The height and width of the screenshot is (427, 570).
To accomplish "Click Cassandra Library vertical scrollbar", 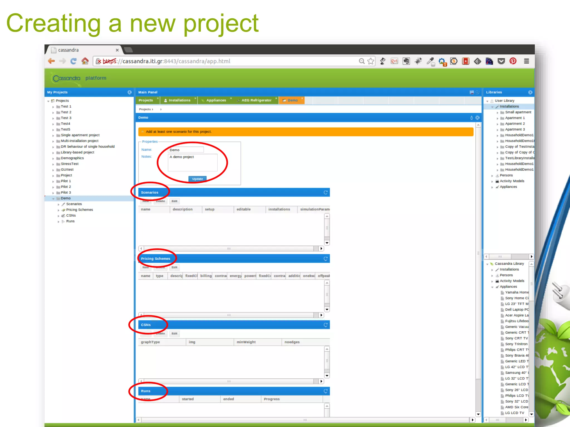I will coord(531,339).
